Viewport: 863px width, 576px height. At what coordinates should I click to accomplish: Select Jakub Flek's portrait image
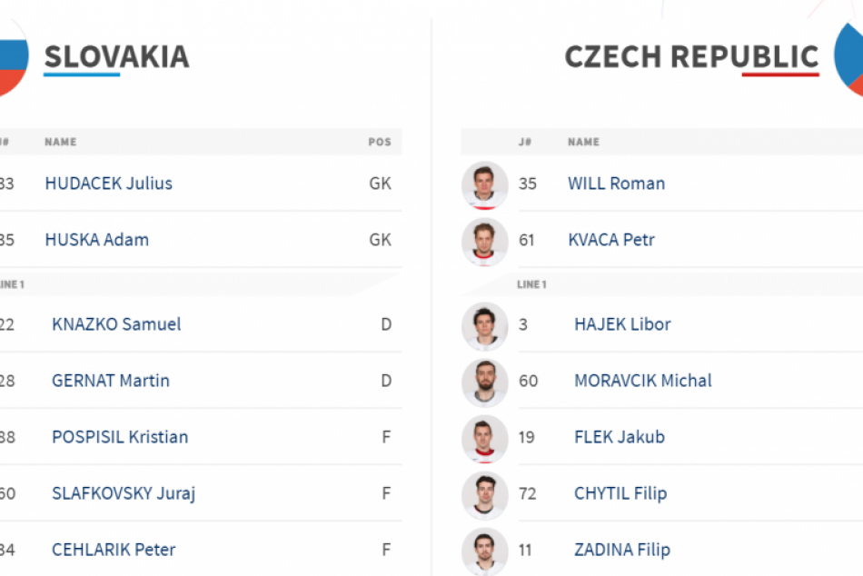pyautogui.click(x=484, y=438)
